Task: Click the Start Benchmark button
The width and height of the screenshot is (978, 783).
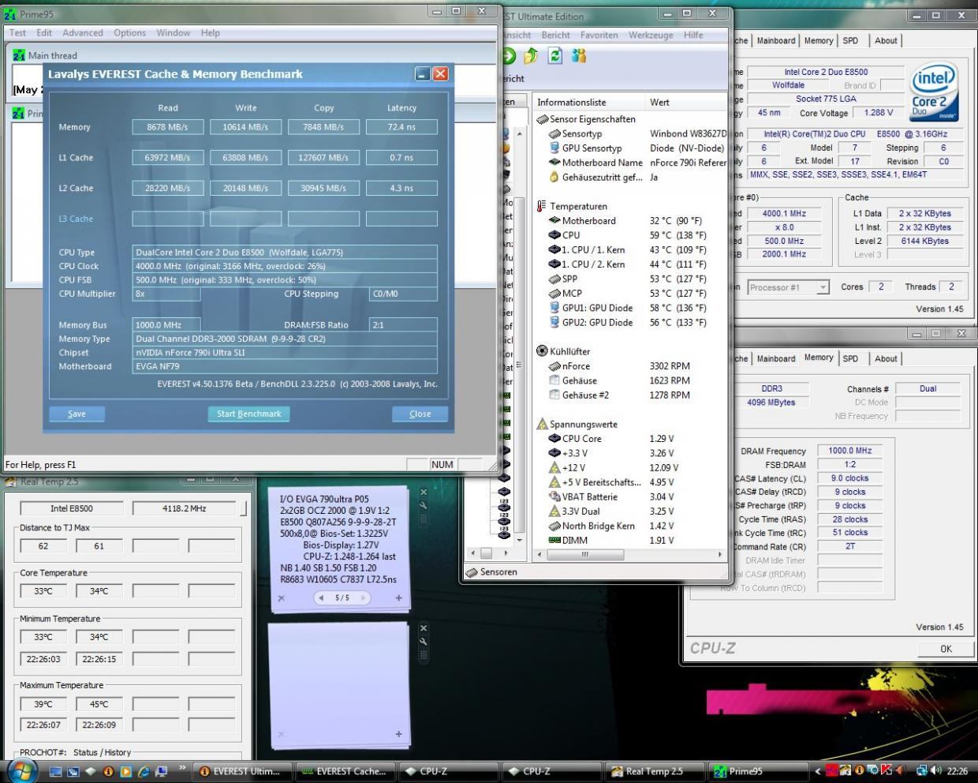Action: click(x=249, y=414)
